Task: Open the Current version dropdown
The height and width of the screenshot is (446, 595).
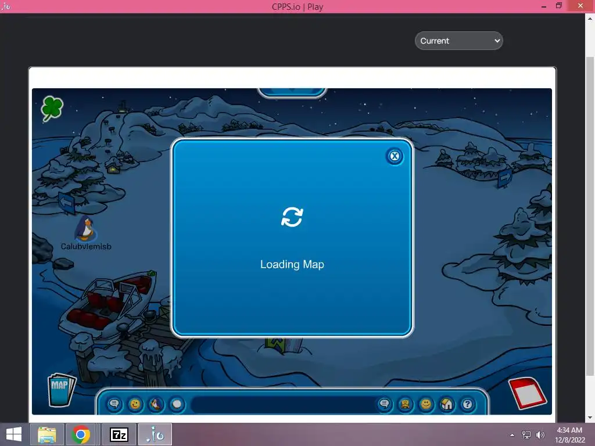Action: [459, 41]
